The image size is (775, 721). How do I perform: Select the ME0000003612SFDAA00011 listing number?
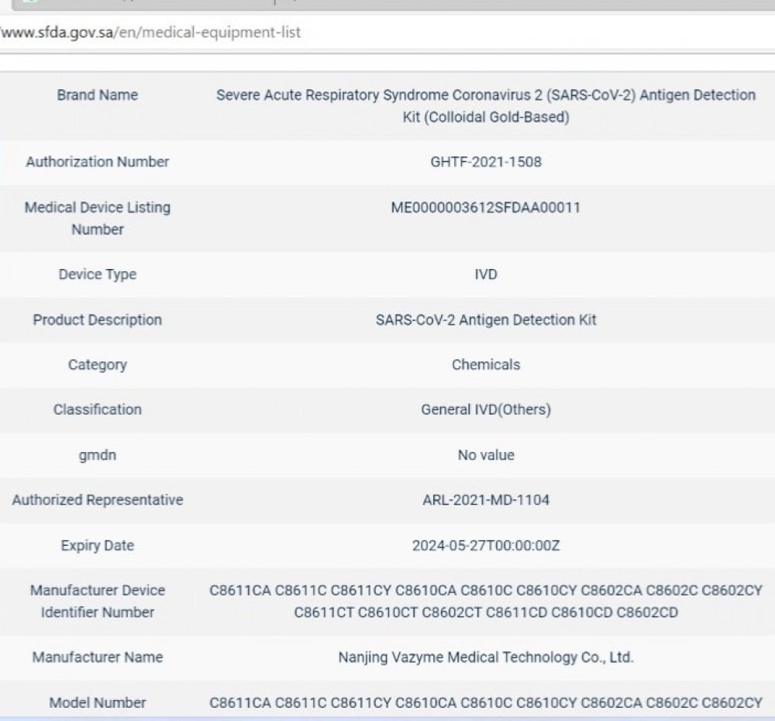click(485, 208)
